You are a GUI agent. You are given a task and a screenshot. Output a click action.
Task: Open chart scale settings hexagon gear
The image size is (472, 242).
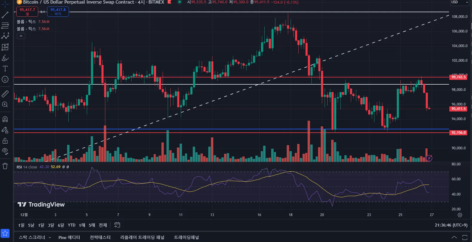[460, 215]
